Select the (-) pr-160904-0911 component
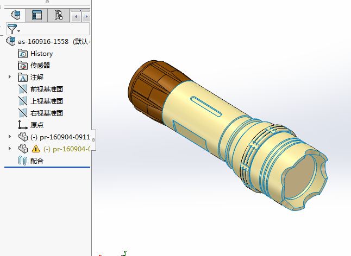 [60, 137]
